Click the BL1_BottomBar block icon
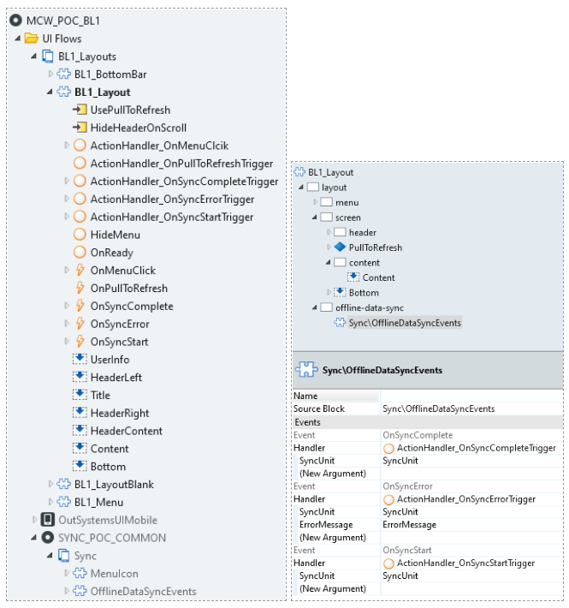The image size is (569, 608). (x=64, y=74)
